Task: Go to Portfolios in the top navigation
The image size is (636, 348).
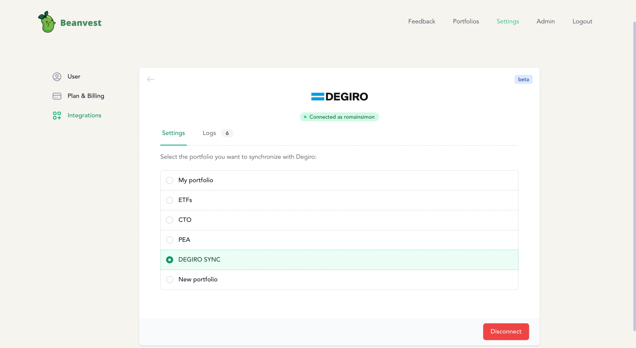Action: [x=466, y=21]
